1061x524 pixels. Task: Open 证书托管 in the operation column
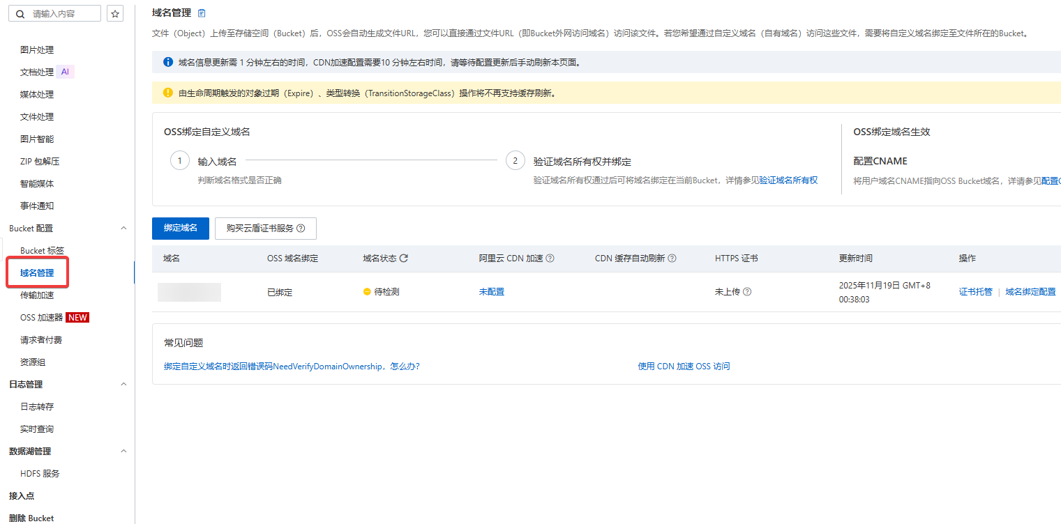(x=975, y=291)
